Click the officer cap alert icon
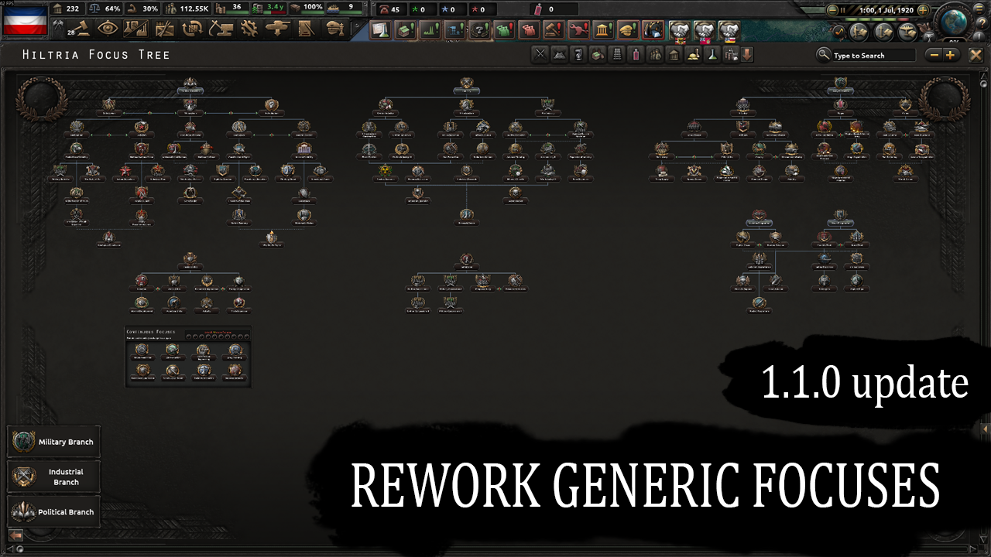 (629, 29)
